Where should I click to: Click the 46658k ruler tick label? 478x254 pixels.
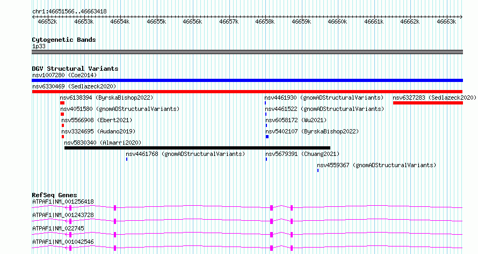click(265, 22)
